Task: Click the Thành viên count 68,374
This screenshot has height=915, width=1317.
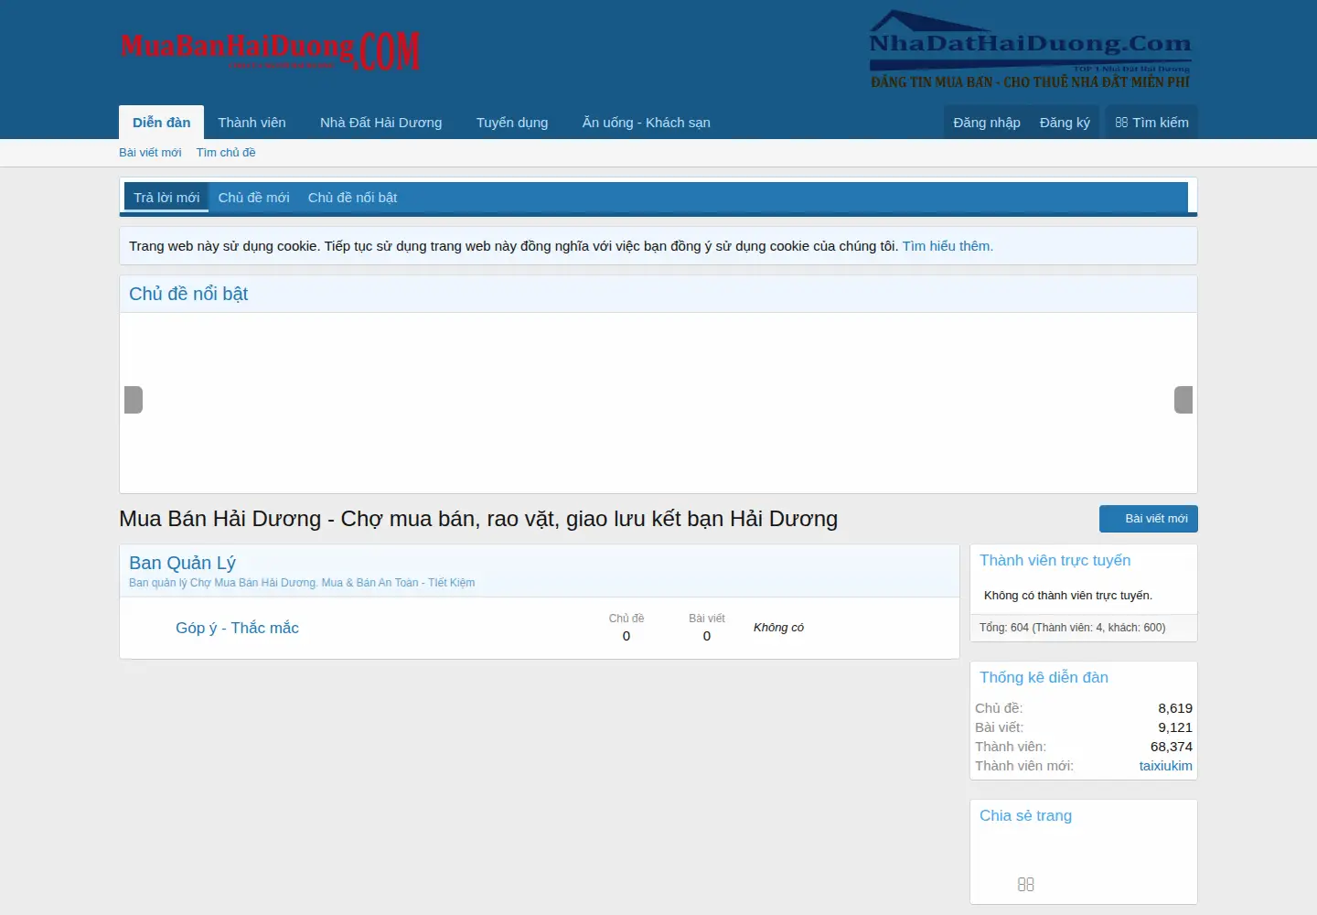Action: (1172, 747)
